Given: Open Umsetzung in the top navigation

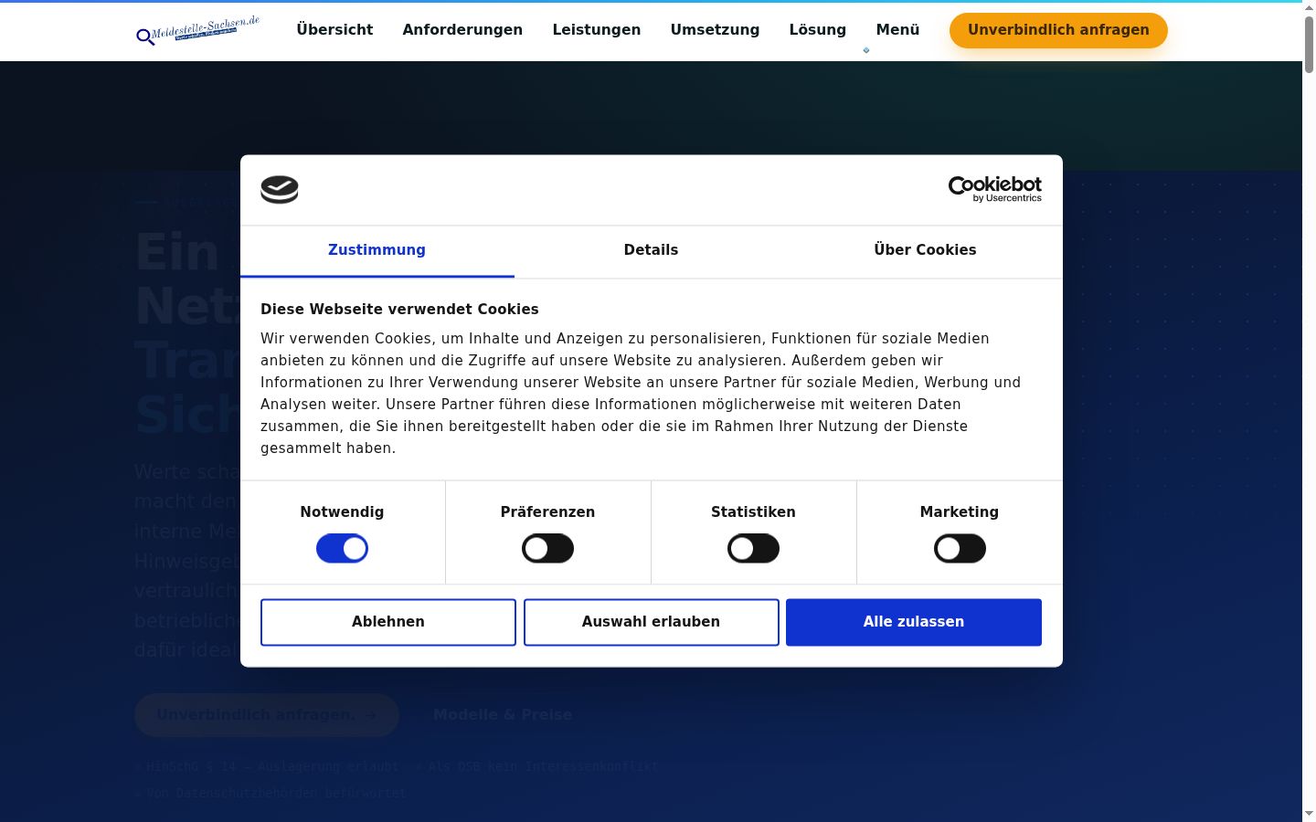Looking at the screenshot, I should [x=715, y=30].
